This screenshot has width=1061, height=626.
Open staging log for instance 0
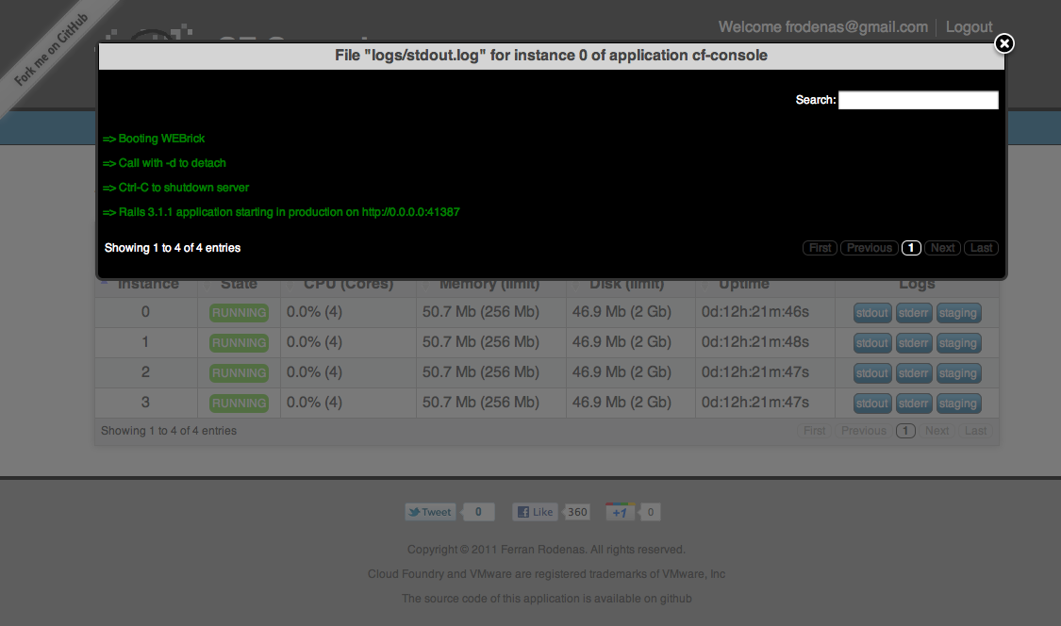pos(958,313)
